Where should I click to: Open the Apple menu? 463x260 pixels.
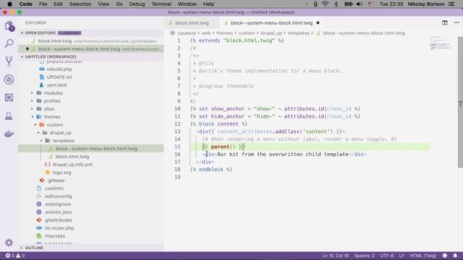pos(9,4)
